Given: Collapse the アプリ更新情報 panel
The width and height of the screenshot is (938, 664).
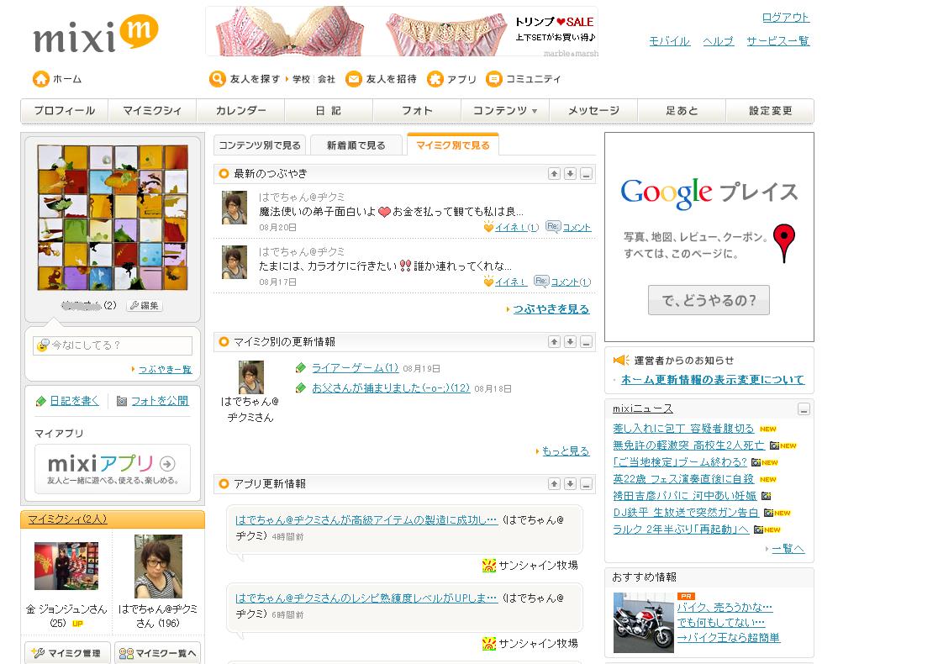Looking at the screenshot, I should pyautogui.click(x=587, y=483).
